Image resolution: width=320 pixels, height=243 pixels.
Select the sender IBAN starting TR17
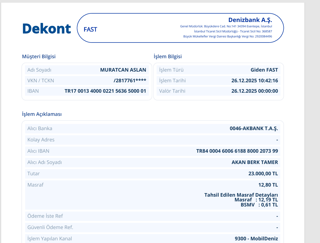[105, 91]
